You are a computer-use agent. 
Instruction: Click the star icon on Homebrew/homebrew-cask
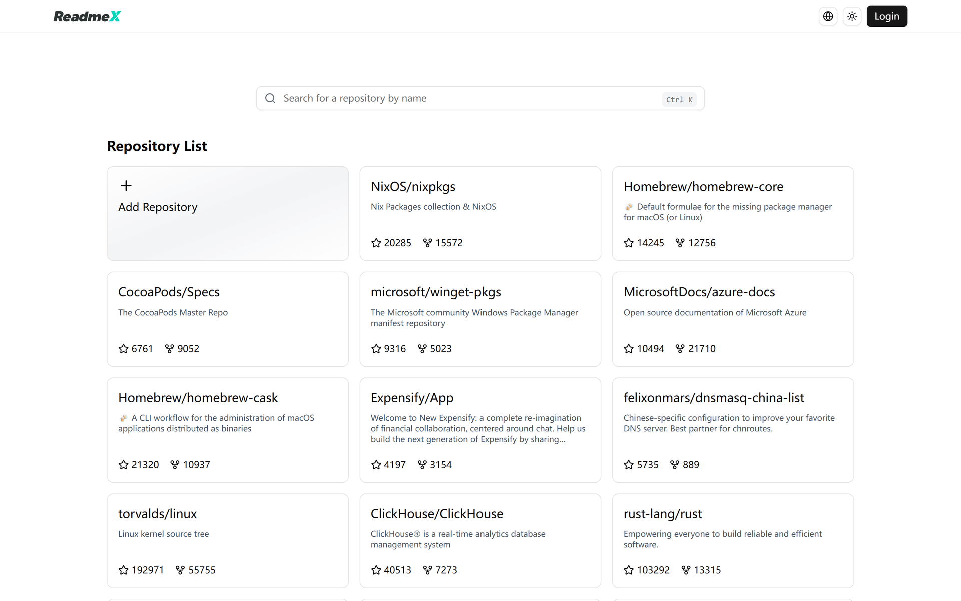pyautogui.click(x=124, y=465)
